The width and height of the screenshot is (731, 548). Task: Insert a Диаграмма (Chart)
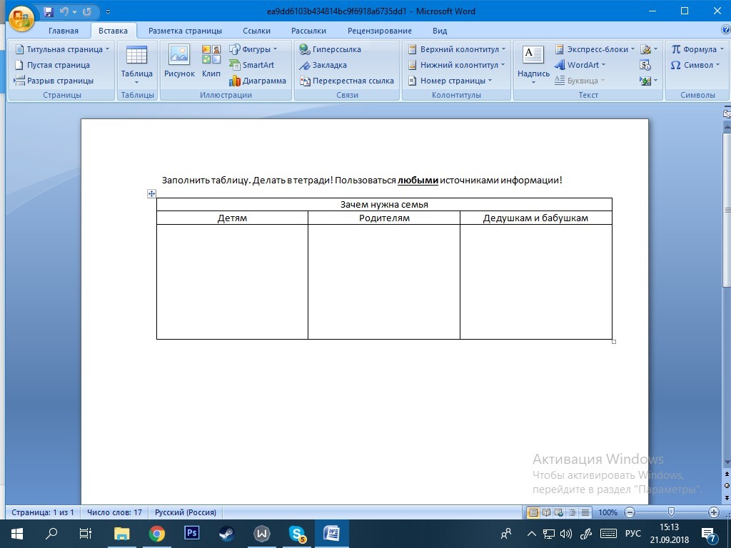(x=257, y=81)
